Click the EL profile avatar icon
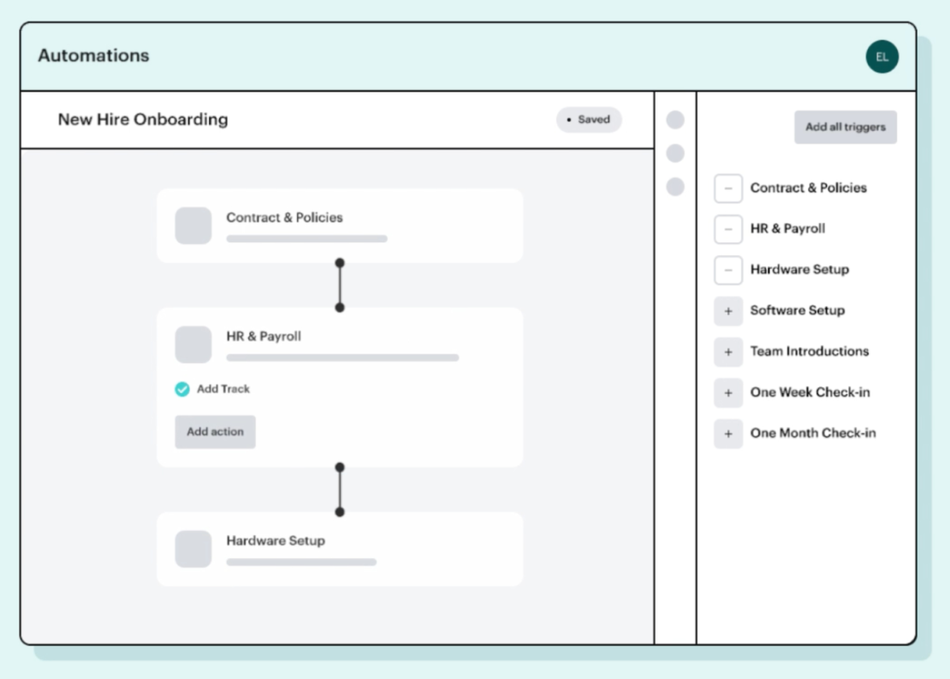Image resolution: width=950 pixels, height=679 pixels. click(882, 57)
